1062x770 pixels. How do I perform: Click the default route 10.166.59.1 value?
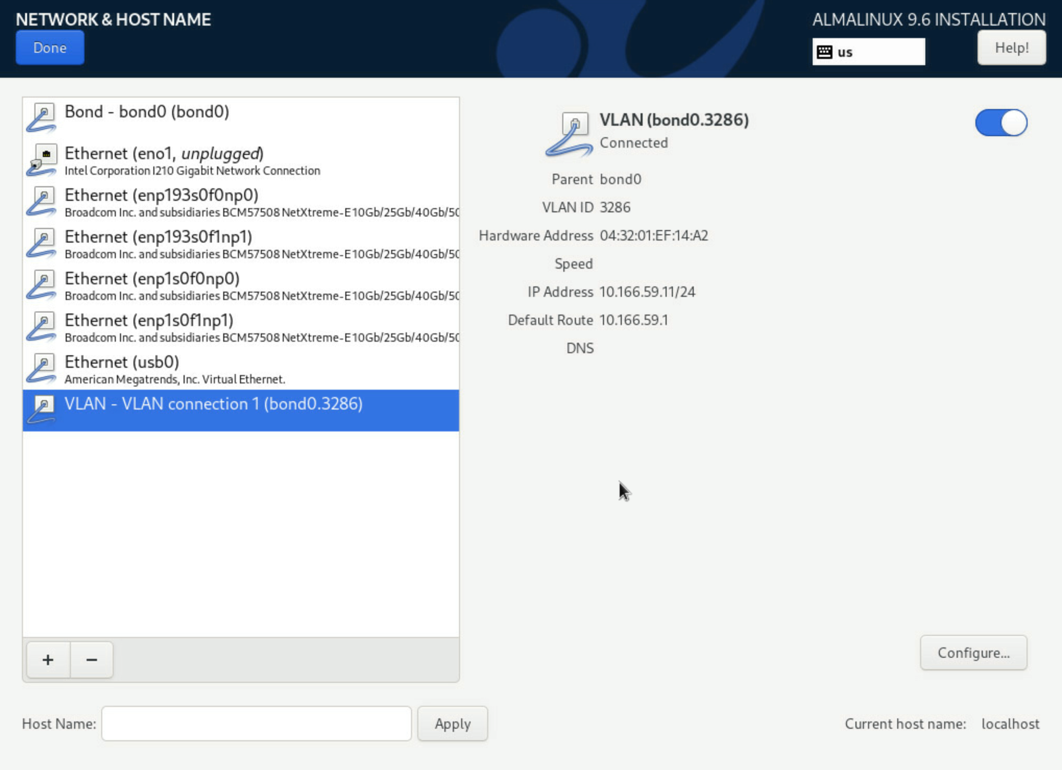[634, 320]
